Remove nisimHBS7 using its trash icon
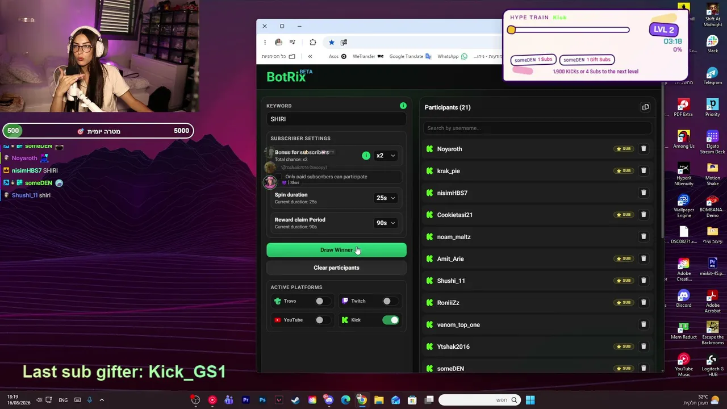The image size is (727, 409). pos(644,193)
